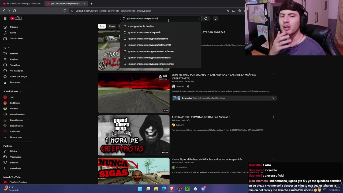Select the Shorts filter chip
This screenshot has width=343, height=193.
112,26
